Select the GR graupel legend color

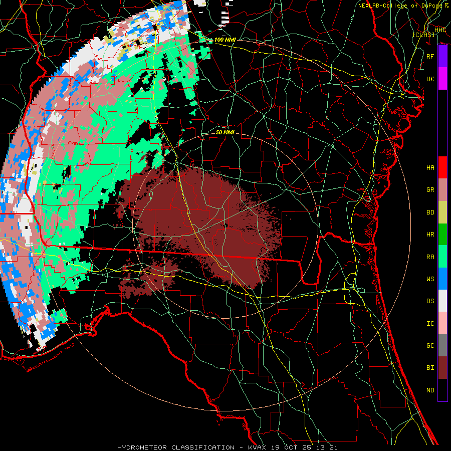(x=442, y=189)
